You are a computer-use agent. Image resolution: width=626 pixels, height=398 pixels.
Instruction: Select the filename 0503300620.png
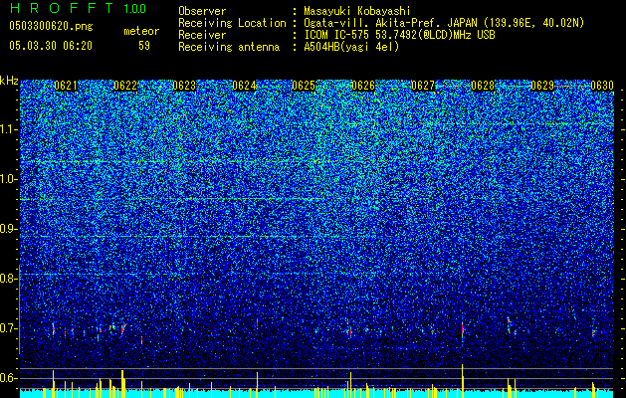(x=51, y=26)
